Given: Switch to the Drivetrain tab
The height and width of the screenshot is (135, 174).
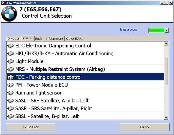Looking at the screenshot, I should pyautogui.click(x=14, y=39).
